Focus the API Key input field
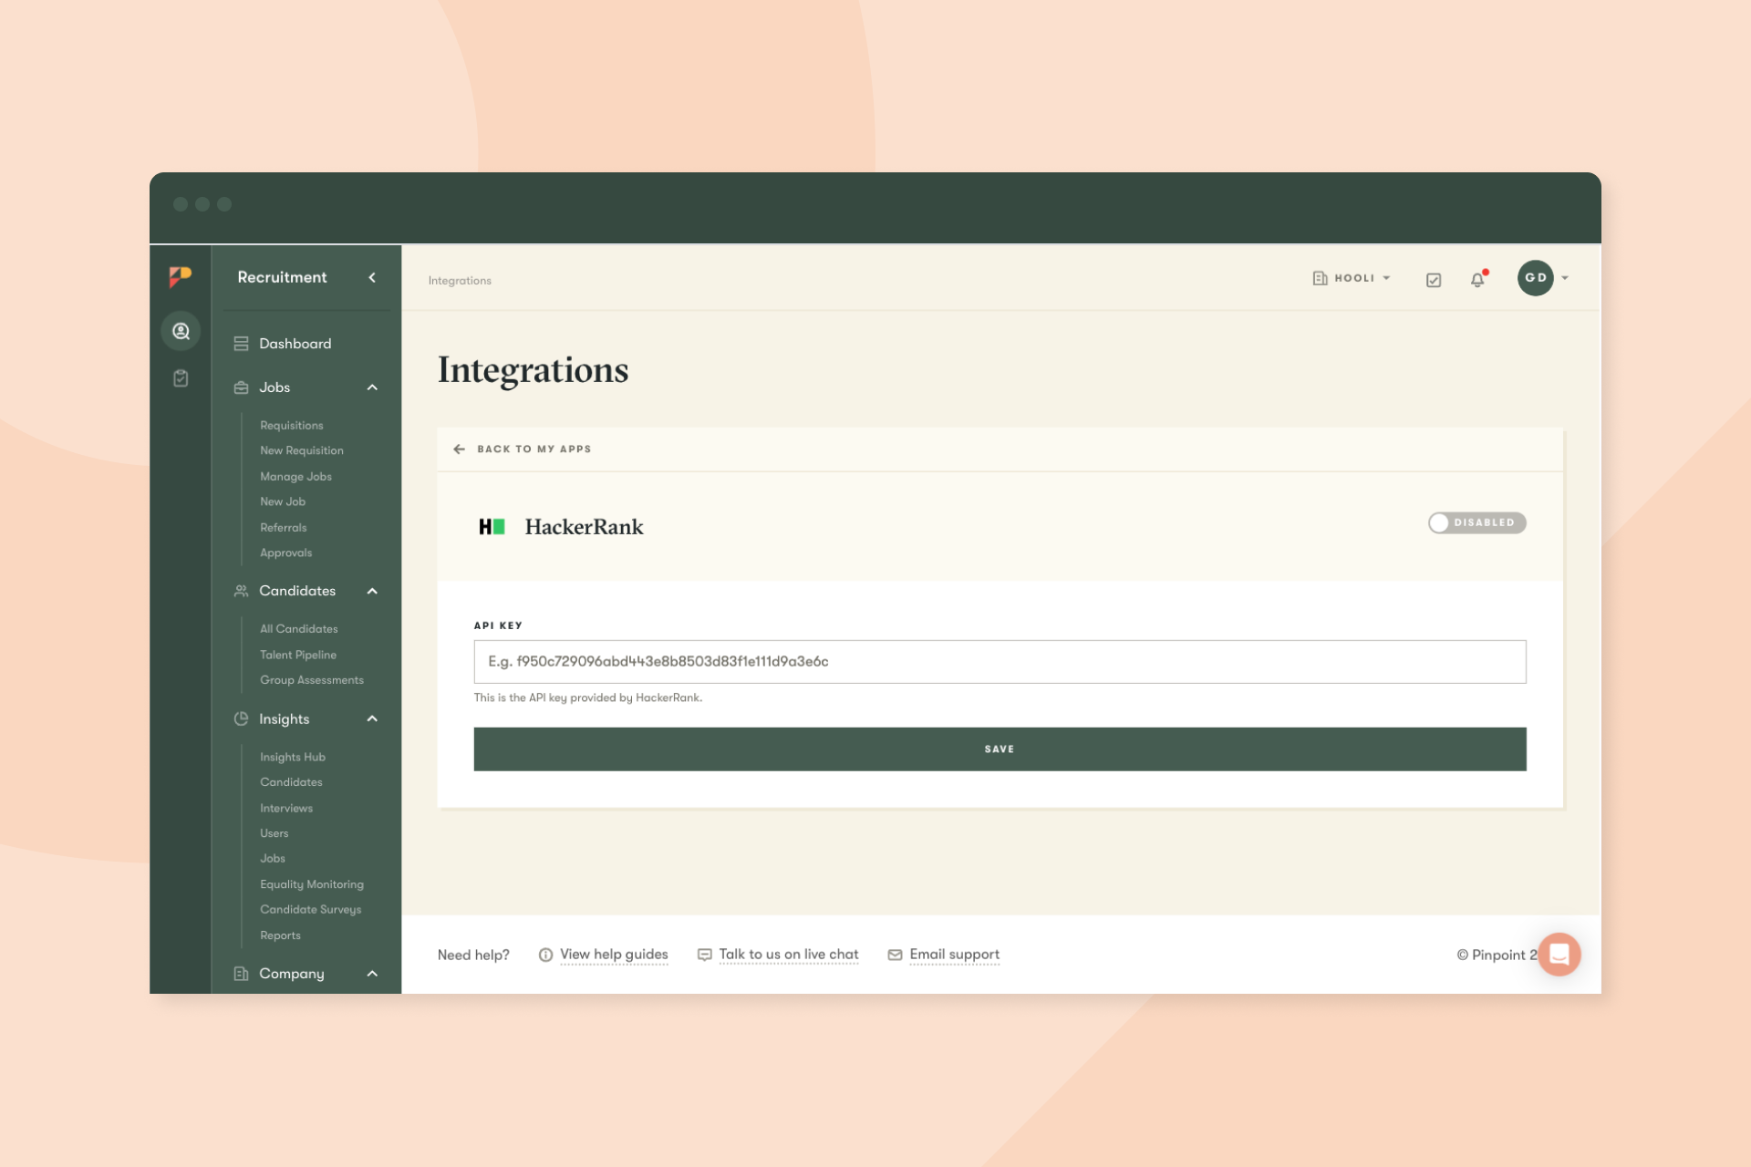 1000,662
